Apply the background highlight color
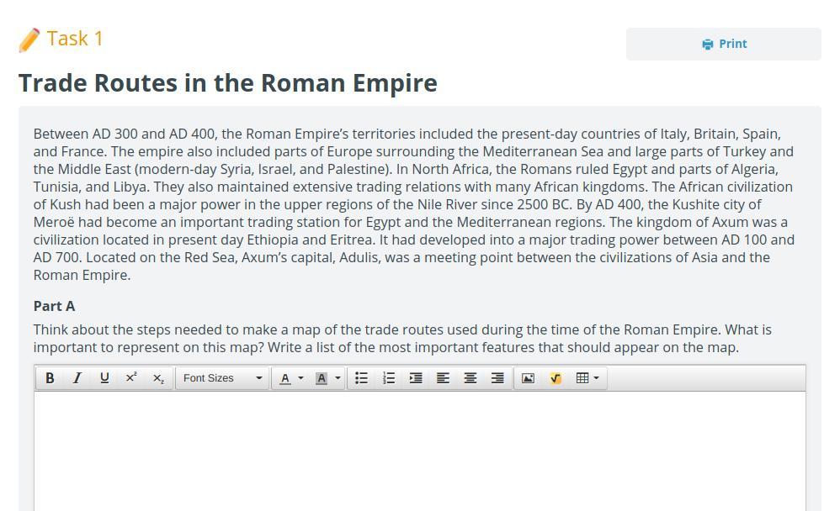 tap(321, 378)
